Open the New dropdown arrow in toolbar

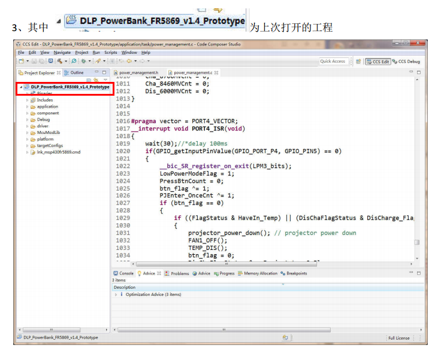coord(28,61)
